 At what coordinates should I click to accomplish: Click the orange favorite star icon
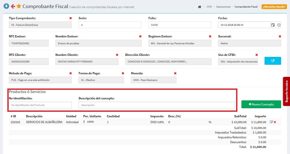point(19,6)
